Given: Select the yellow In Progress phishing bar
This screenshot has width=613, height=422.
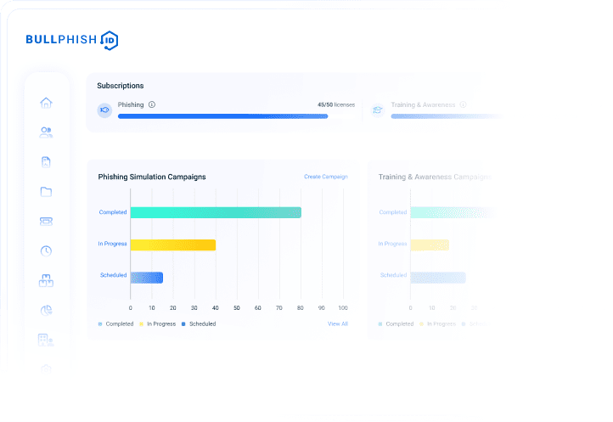Looking at the screenshot, I should coord(172,245).
